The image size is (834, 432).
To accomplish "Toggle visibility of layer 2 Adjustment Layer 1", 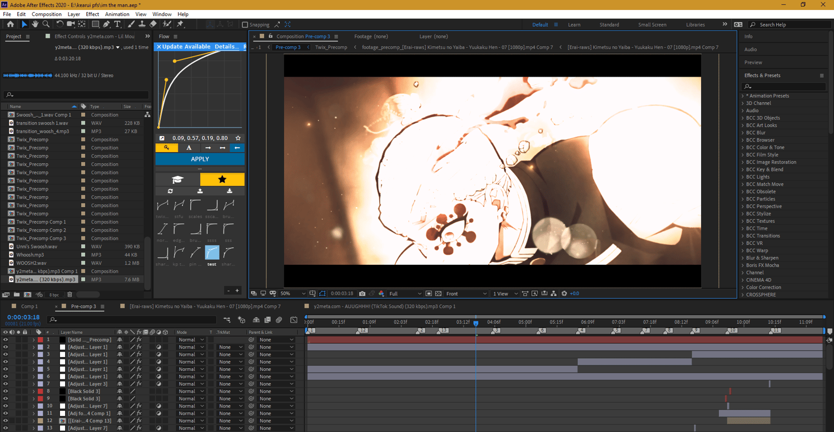I will coord(6,347).
